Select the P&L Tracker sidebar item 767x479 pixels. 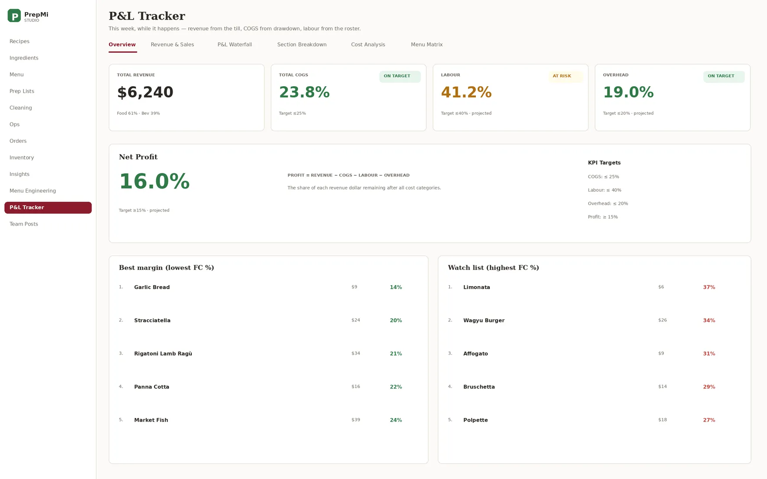tap(48, 207)
